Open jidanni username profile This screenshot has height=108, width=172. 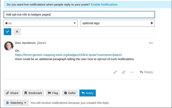click(42, 43)
